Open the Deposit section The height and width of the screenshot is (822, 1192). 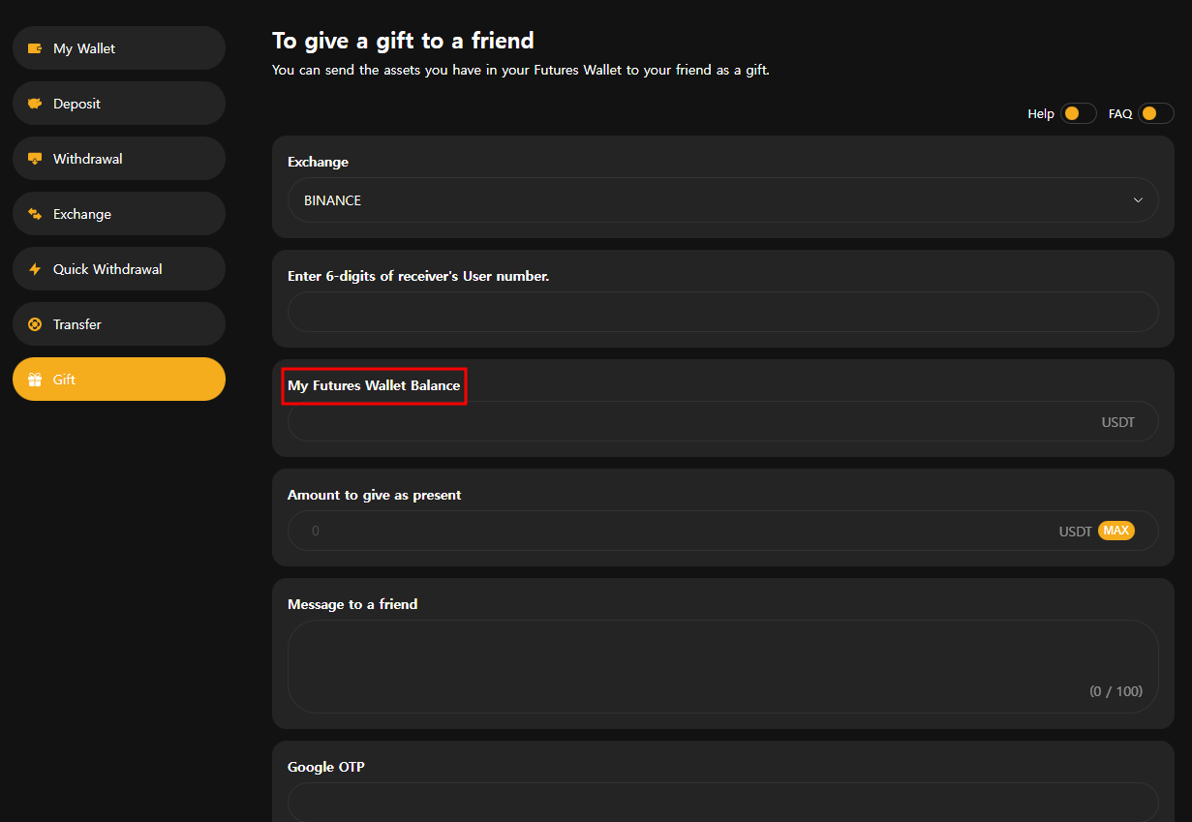119,104
